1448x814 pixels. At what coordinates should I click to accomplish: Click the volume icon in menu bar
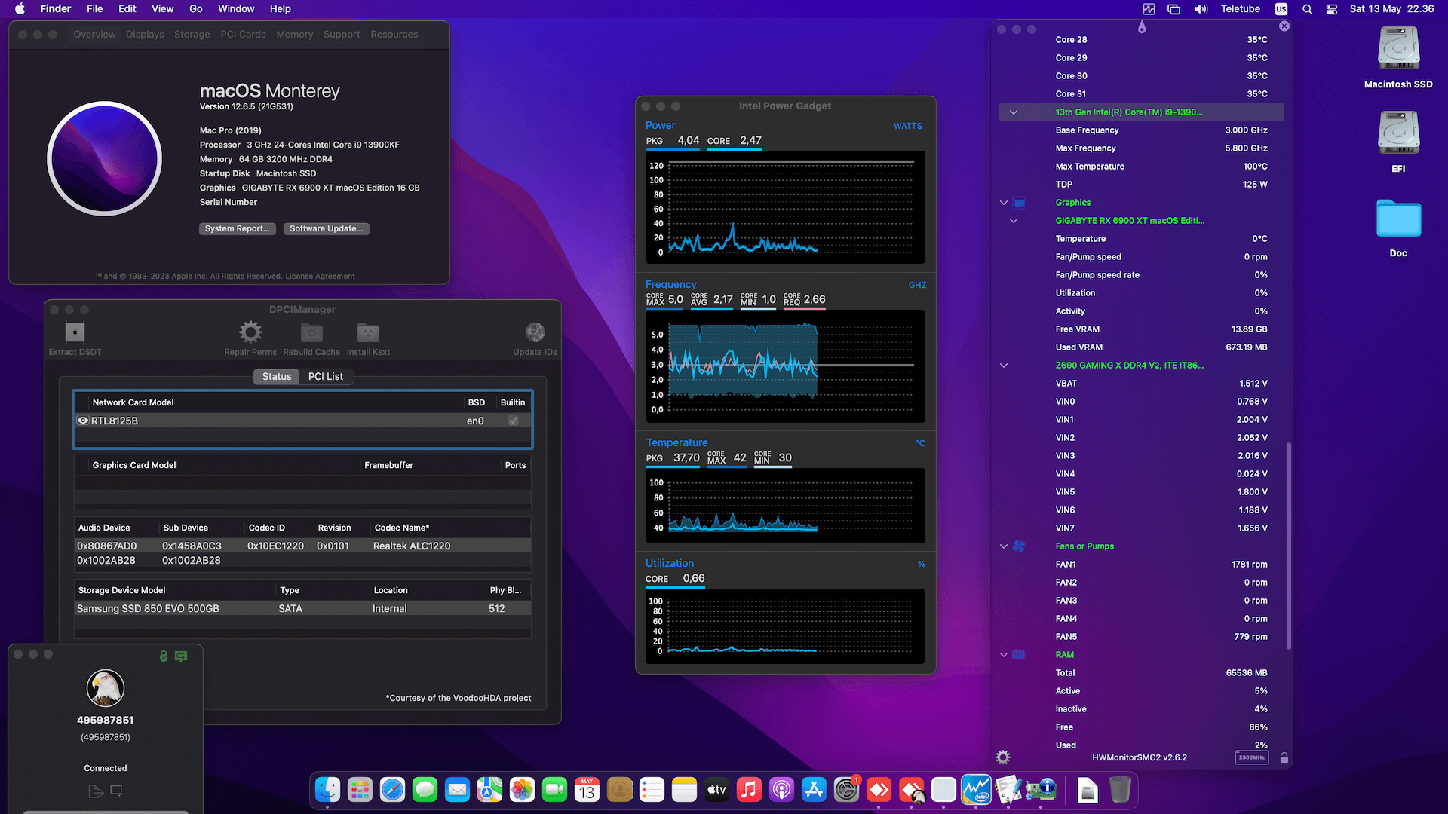1201,9
